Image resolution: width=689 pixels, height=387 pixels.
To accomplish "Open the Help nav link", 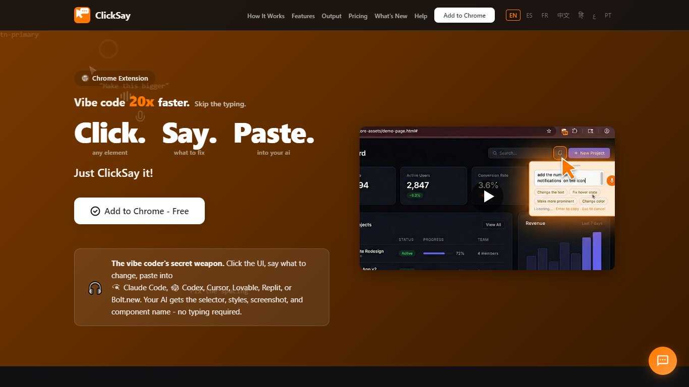I will click(421, 16).
